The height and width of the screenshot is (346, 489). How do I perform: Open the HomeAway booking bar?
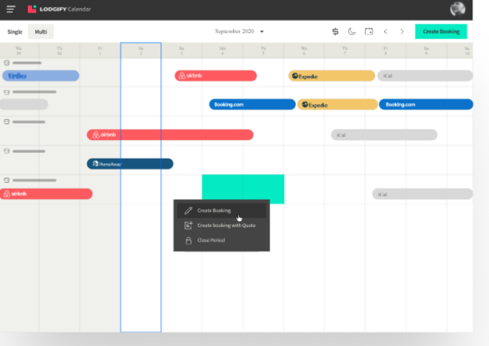[x=130, y=164]
